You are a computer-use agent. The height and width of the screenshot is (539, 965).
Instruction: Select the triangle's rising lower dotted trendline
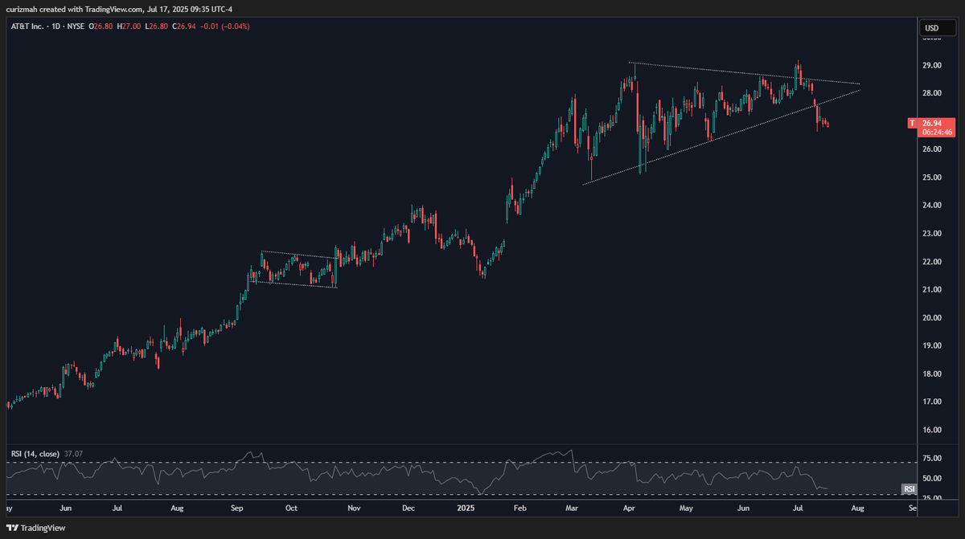coord(721,137)
